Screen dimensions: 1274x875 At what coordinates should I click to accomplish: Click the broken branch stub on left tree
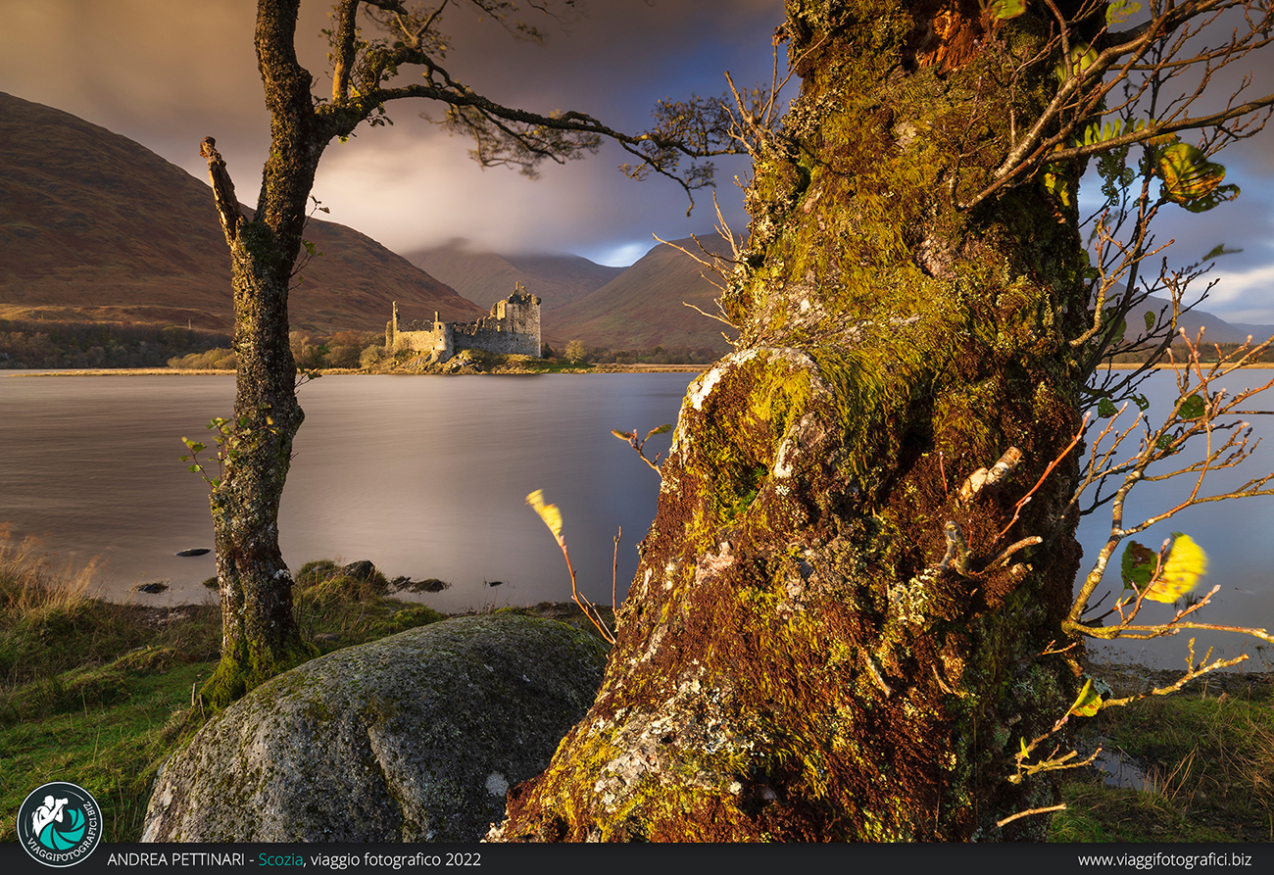[x=220, y=181]
